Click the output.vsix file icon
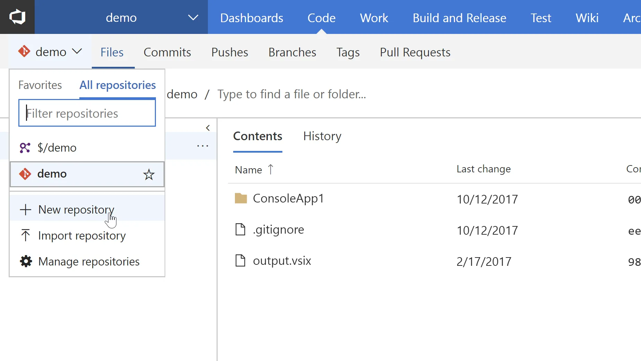The height and width of the screenshot is (361, 641). (x=240, y=261)
